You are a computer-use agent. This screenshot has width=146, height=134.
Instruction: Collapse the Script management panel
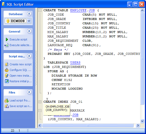point(29,56)
